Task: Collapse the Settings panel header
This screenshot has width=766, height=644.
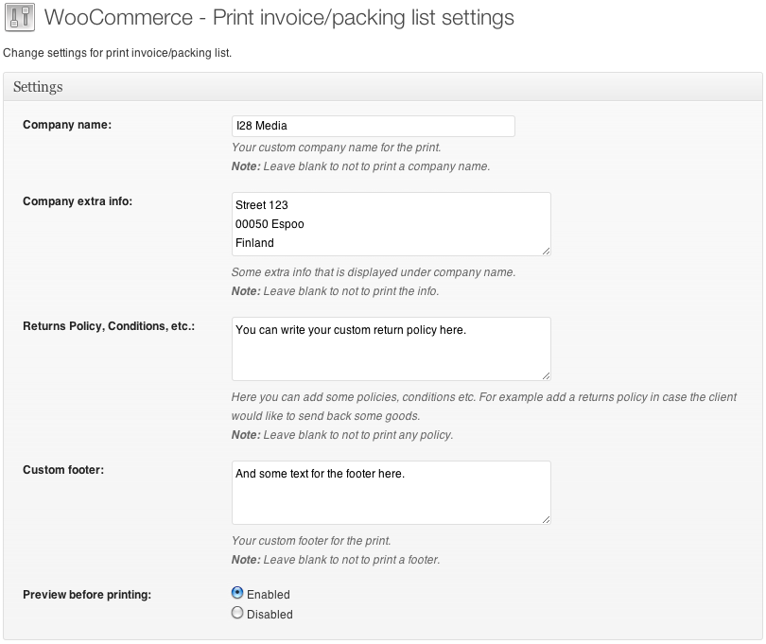Action: tap(382, 87)
